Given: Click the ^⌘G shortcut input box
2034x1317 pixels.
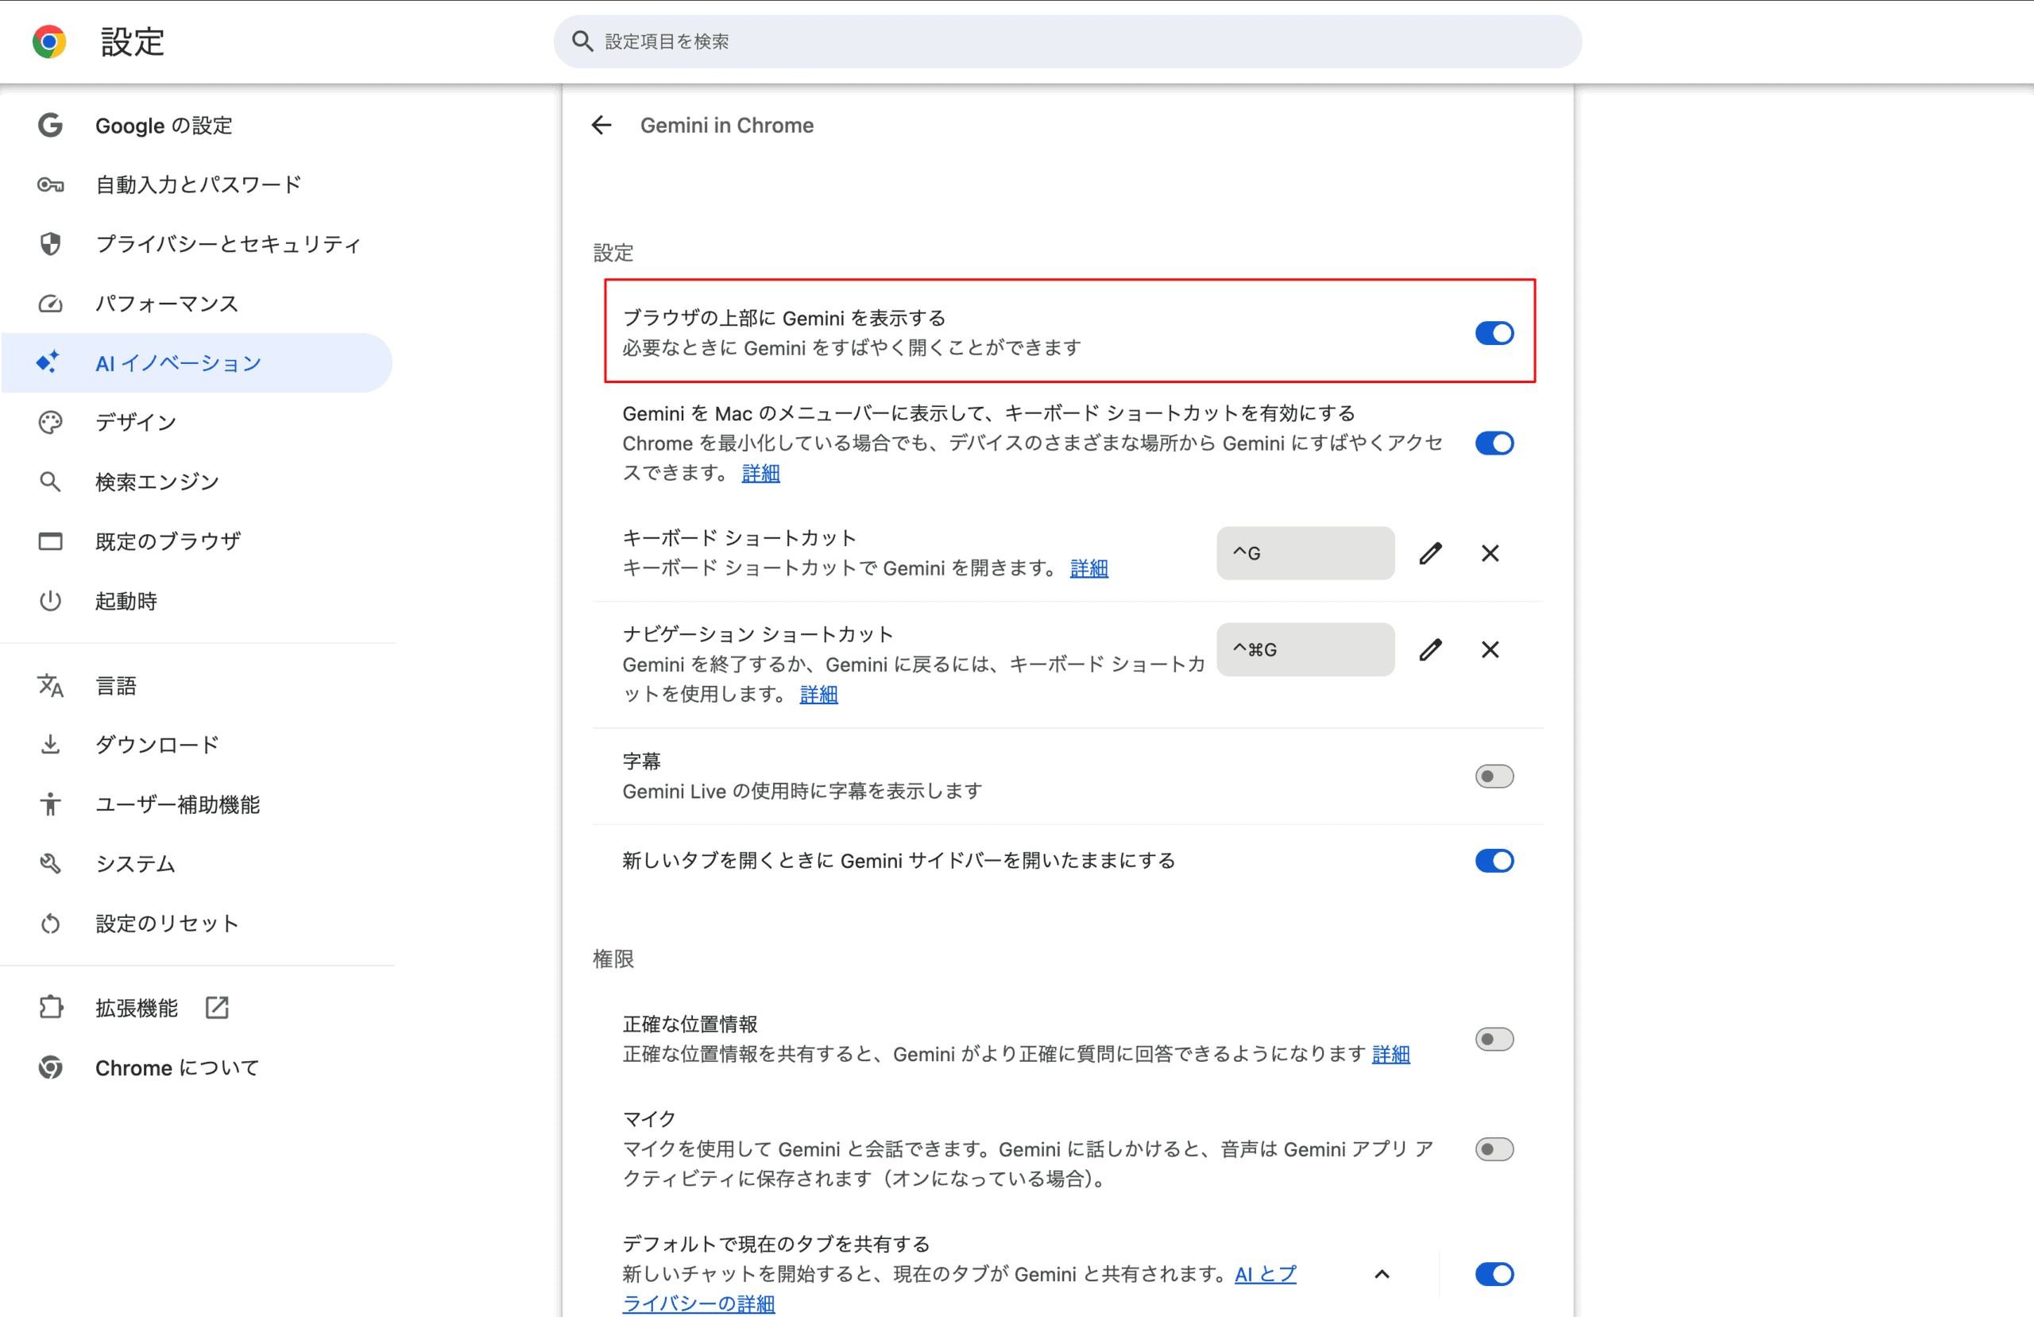Looking at the screenshot, I should [1305, 650].
